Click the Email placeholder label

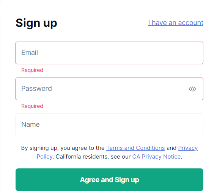tap(30, 53)
